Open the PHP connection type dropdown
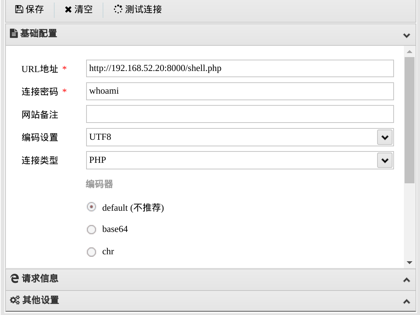 pos(384,160)
